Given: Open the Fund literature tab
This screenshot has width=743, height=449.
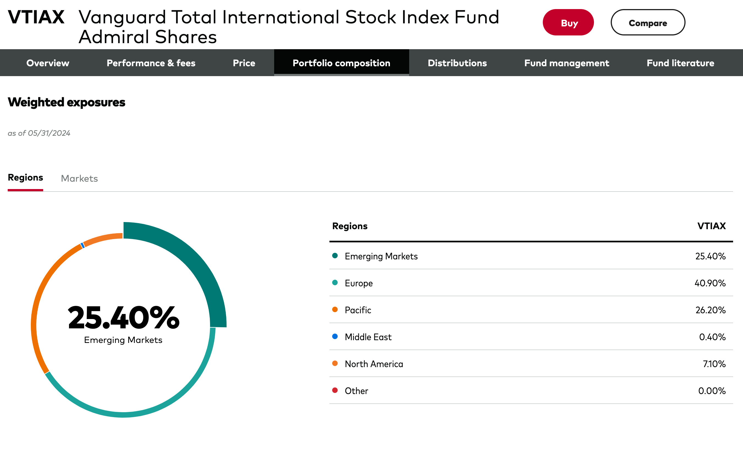Looking at the screenshot, I should [680, 63].
